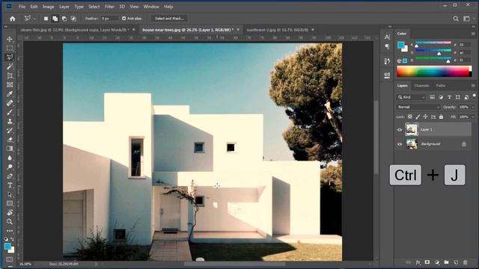Select the Move tool
This screenshot has width=479, height=269.
pos(10,39)
